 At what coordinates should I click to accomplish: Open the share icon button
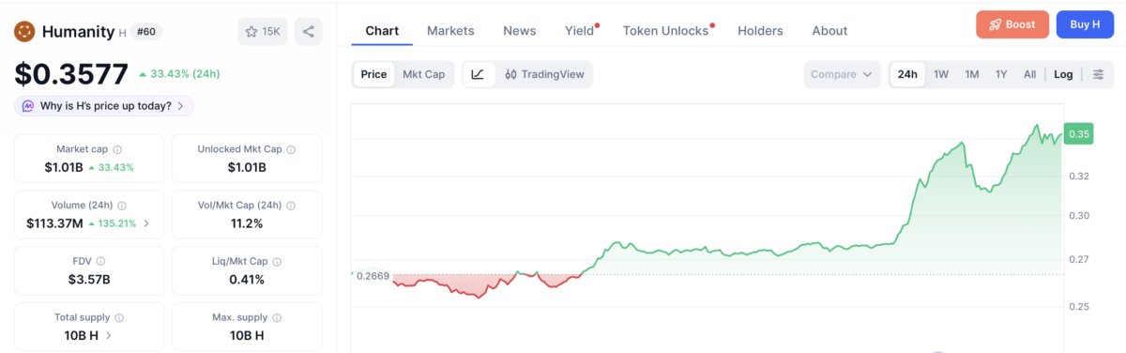[x=308, y=31]
